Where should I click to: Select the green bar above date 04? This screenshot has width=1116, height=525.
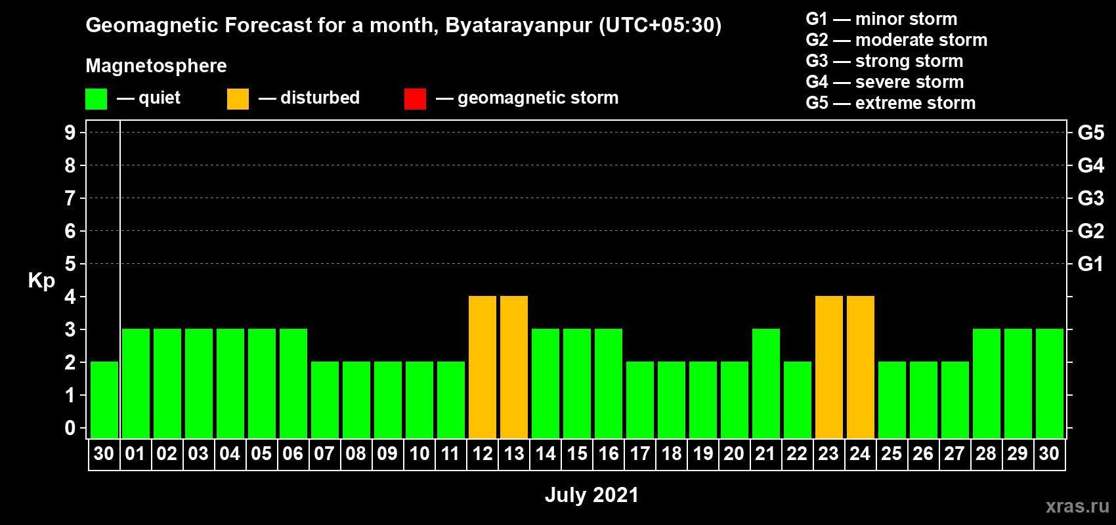point(230,383)
